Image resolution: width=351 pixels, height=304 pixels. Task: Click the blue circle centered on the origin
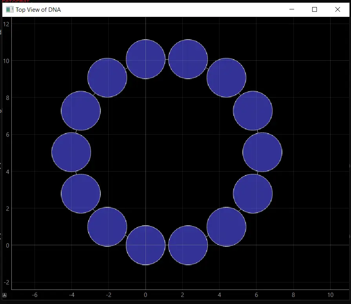point(145,245)
